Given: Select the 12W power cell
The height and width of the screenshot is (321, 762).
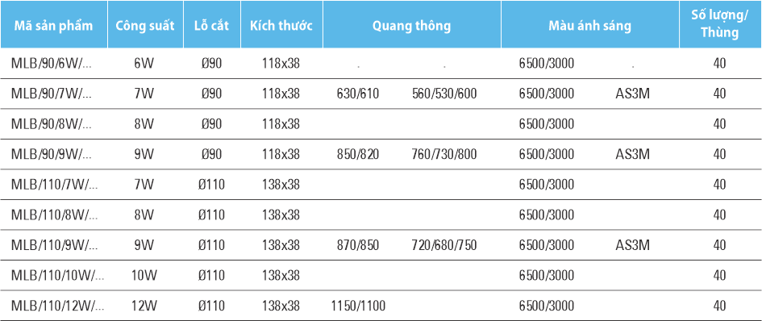Looking at the screenshot, I should pos(144,306).
